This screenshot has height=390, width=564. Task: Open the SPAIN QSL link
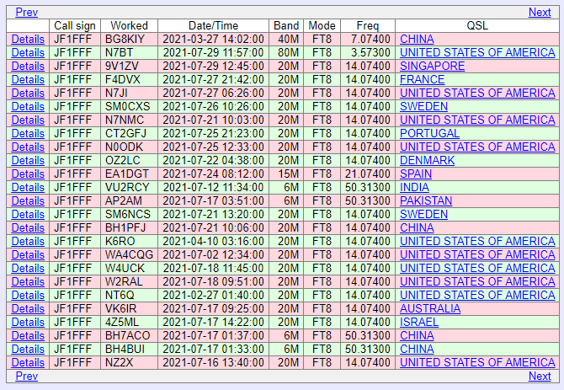pyautogui.click(x=416, y=174)
